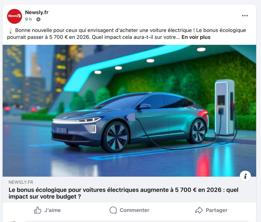Open the Newsly.fr page name link
The height and width of the screenshot is (222, 261).
point(37,12)
